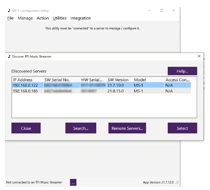Open the Utilities menu
The image size is (210, 190).
point(60,18)
